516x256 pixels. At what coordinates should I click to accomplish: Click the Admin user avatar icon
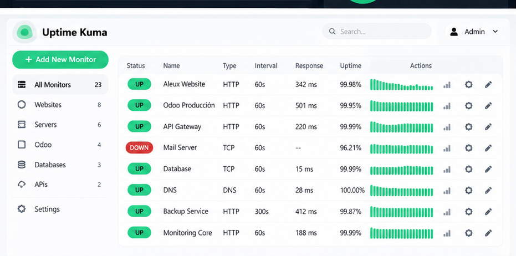coord(454,32)
